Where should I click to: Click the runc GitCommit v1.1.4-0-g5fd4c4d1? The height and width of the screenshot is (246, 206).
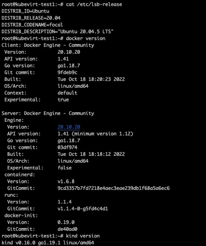pos(83,209)
